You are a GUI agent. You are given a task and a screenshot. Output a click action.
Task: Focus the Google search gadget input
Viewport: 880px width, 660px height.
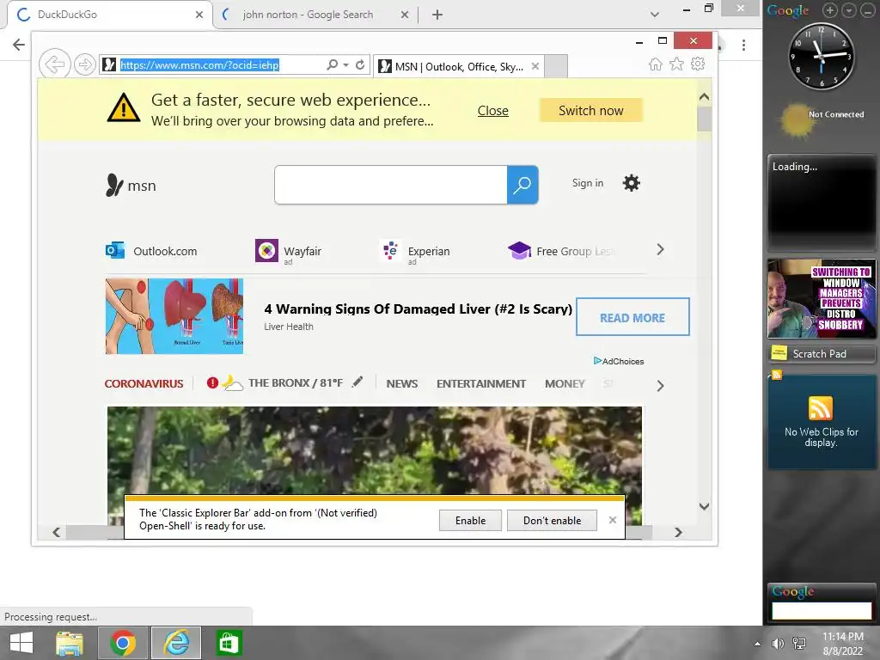(x=822, y=610)
